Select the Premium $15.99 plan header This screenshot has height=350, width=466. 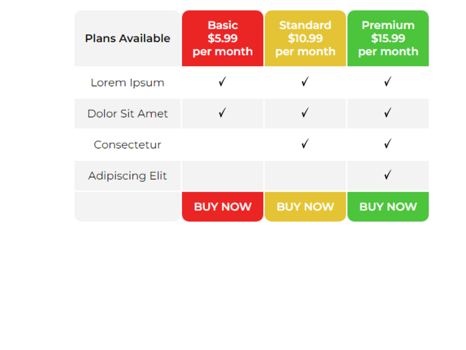(x=388, y=39)
